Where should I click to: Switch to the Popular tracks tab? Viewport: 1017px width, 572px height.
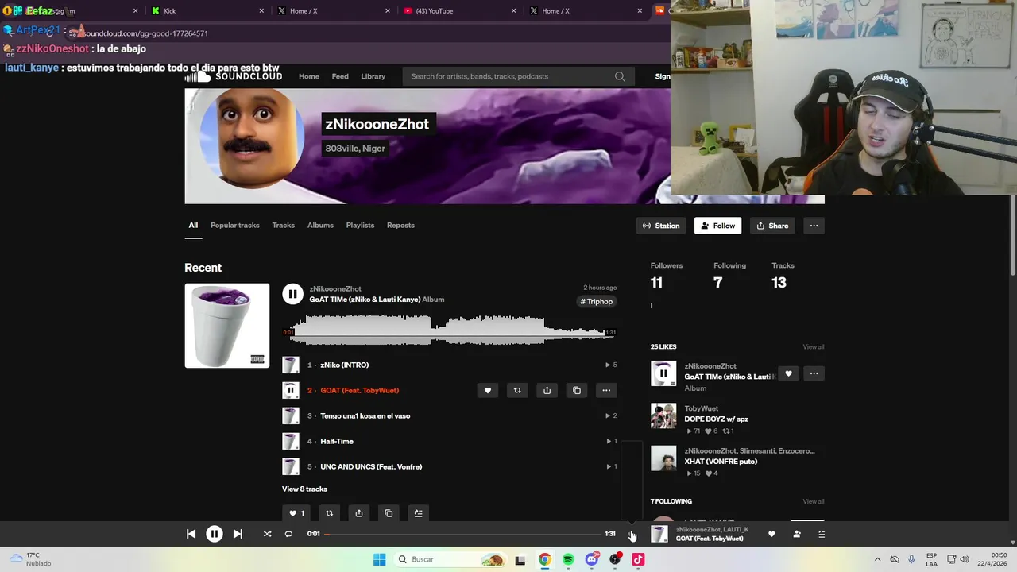point(235,226)
